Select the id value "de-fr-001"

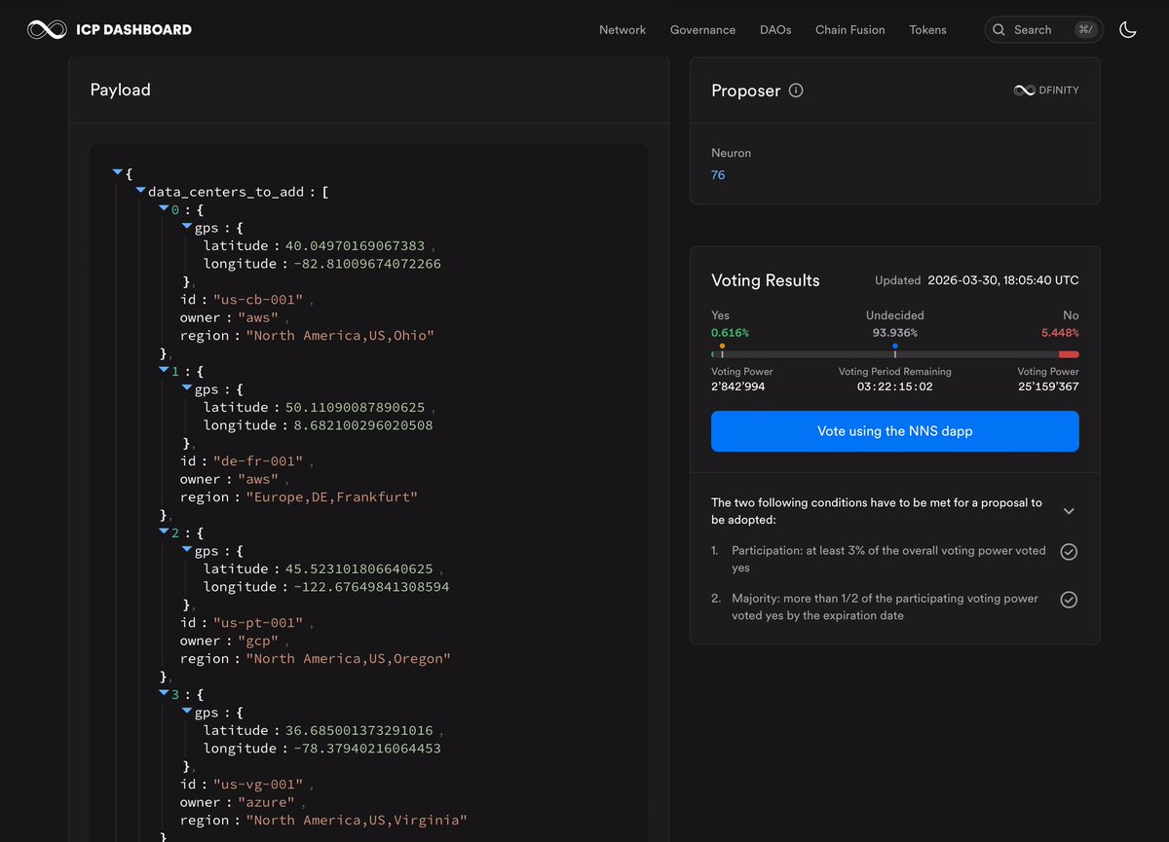tap(258, 461)
